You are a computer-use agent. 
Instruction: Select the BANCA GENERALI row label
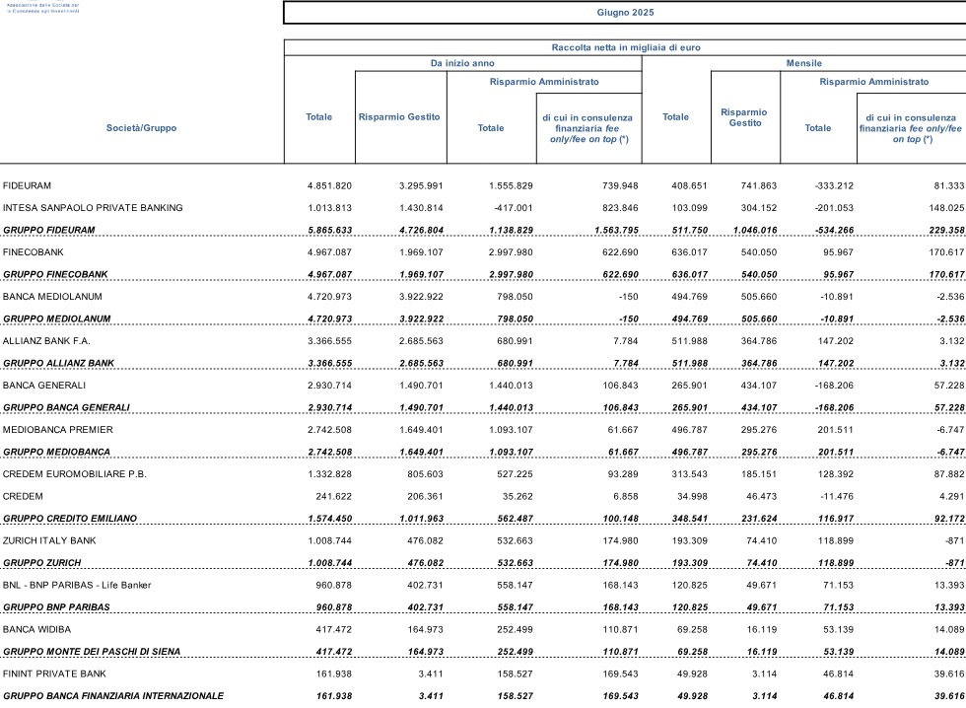(x=44, y=386)
